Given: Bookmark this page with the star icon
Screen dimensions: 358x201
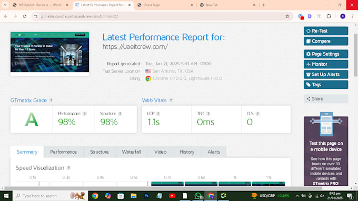Looking at the screenshot, I should [x=287, y=16].
